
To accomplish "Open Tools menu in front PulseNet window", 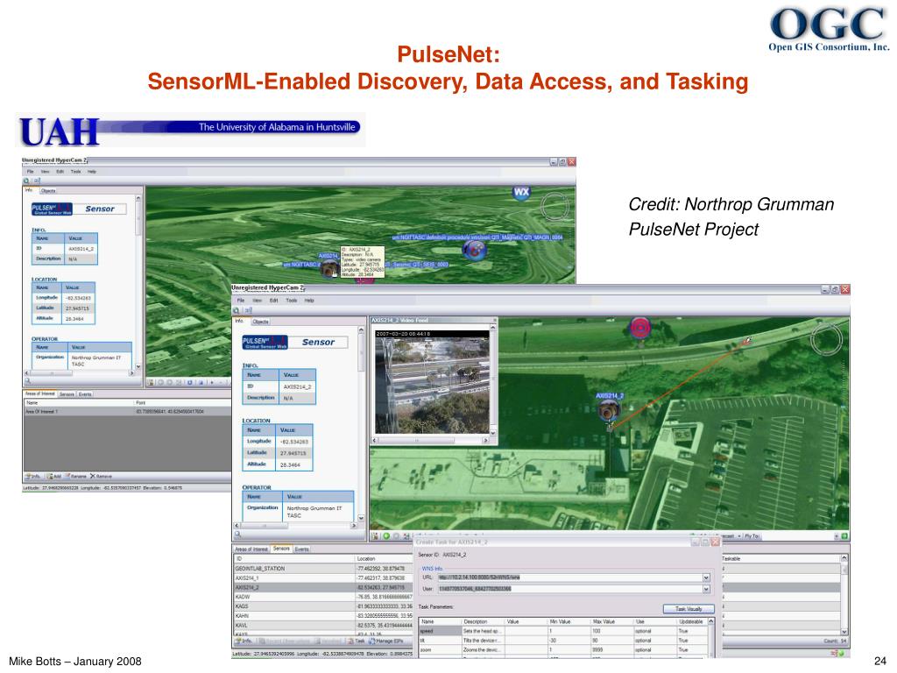I will pos(291,301).
